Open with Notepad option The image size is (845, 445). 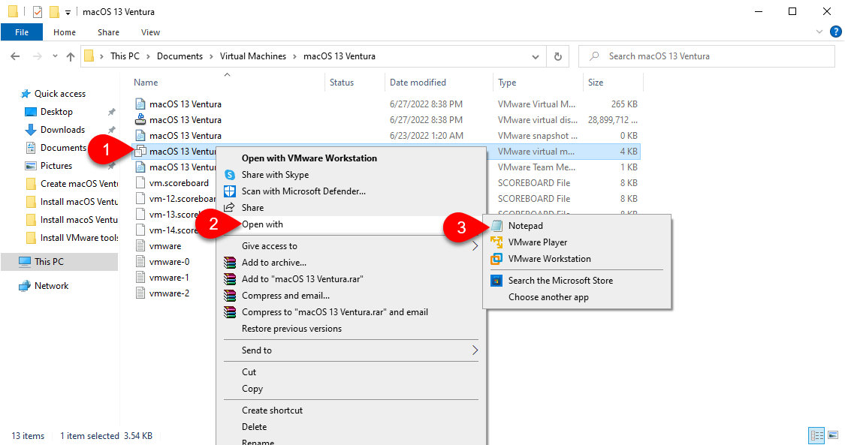(577, 226)
